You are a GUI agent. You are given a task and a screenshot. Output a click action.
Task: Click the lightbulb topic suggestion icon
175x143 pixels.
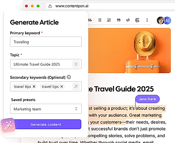tap(76, 64)
